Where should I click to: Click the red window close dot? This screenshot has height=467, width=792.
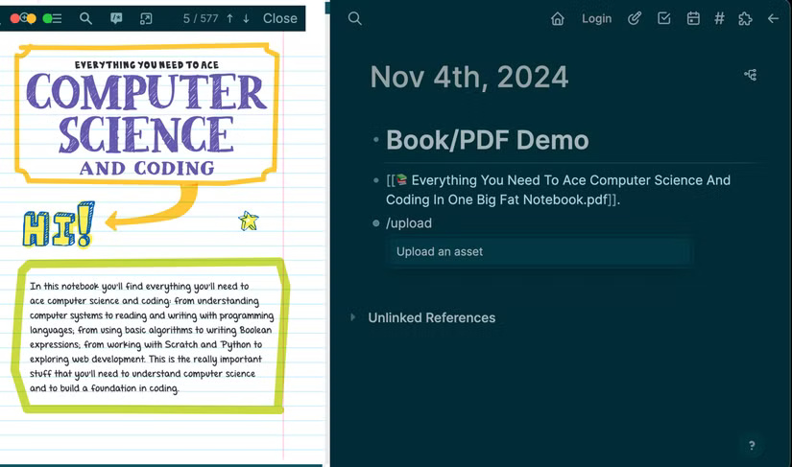coord(14,18)
